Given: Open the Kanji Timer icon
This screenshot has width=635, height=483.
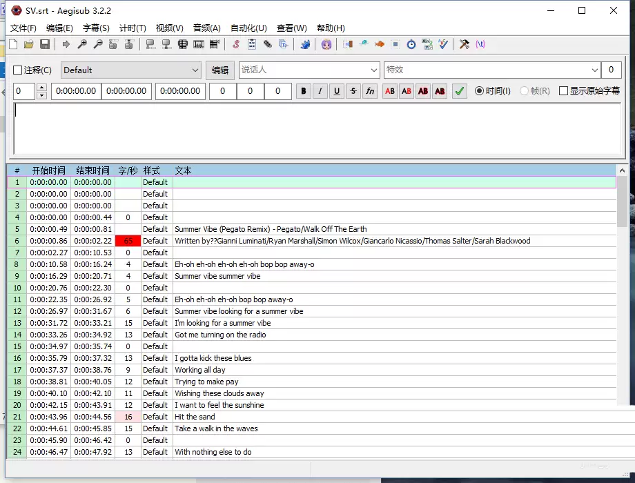Looking at the screenshot, I should point(427,44).
